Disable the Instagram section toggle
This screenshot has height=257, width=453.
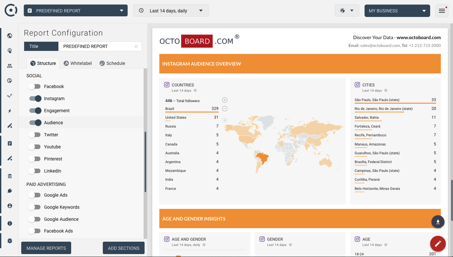click(35, 98)
